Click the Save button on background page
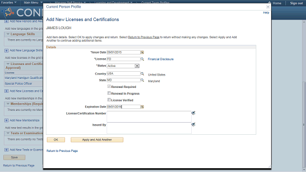 [x=14, y=157]
